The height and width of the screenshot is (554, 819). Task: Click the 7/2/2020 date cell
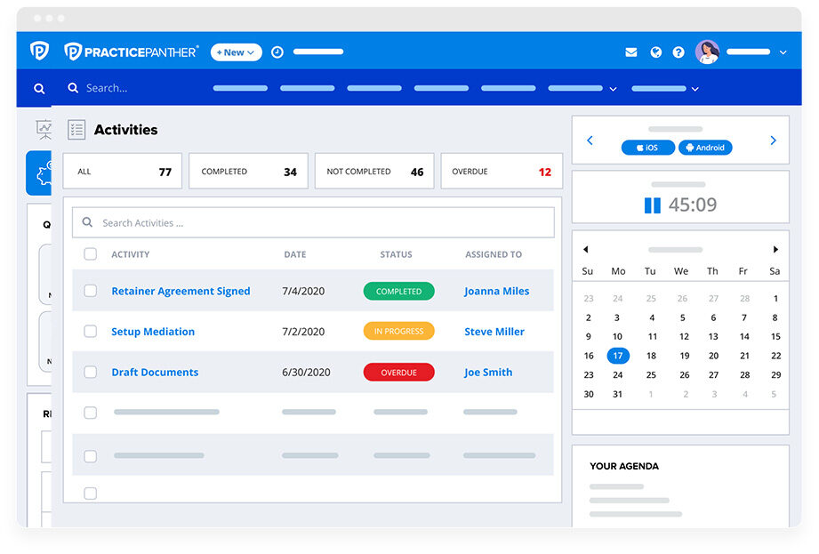[303, 332]
